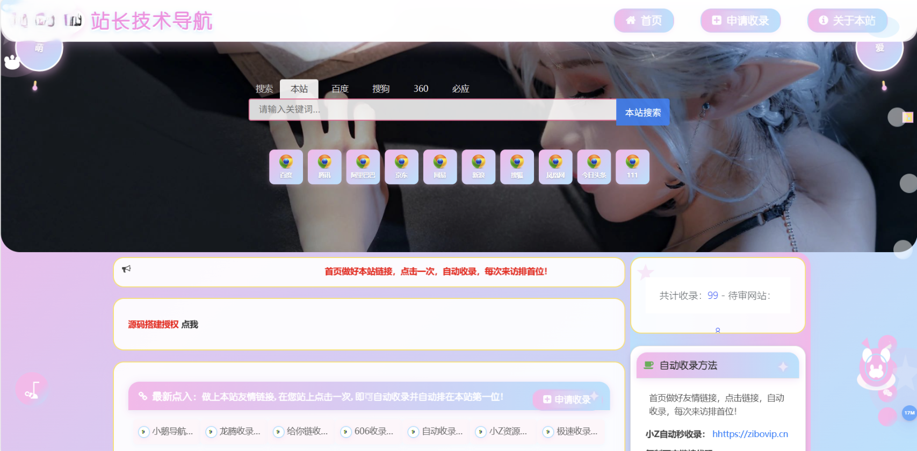Open the 网易 shortcut icon
This screenshot has width=917, height=451.
coord(440,167)
